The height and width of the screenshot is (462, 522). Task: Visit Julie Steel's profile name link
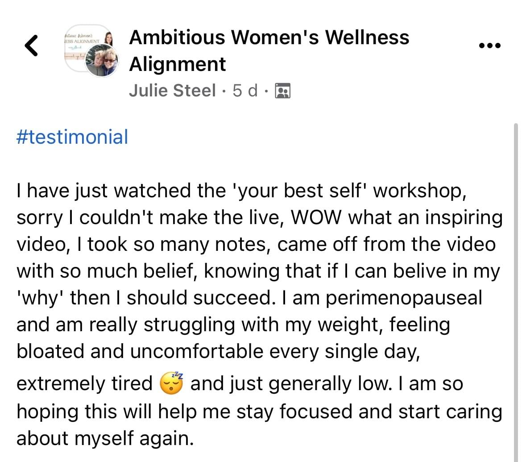point(173,91)
